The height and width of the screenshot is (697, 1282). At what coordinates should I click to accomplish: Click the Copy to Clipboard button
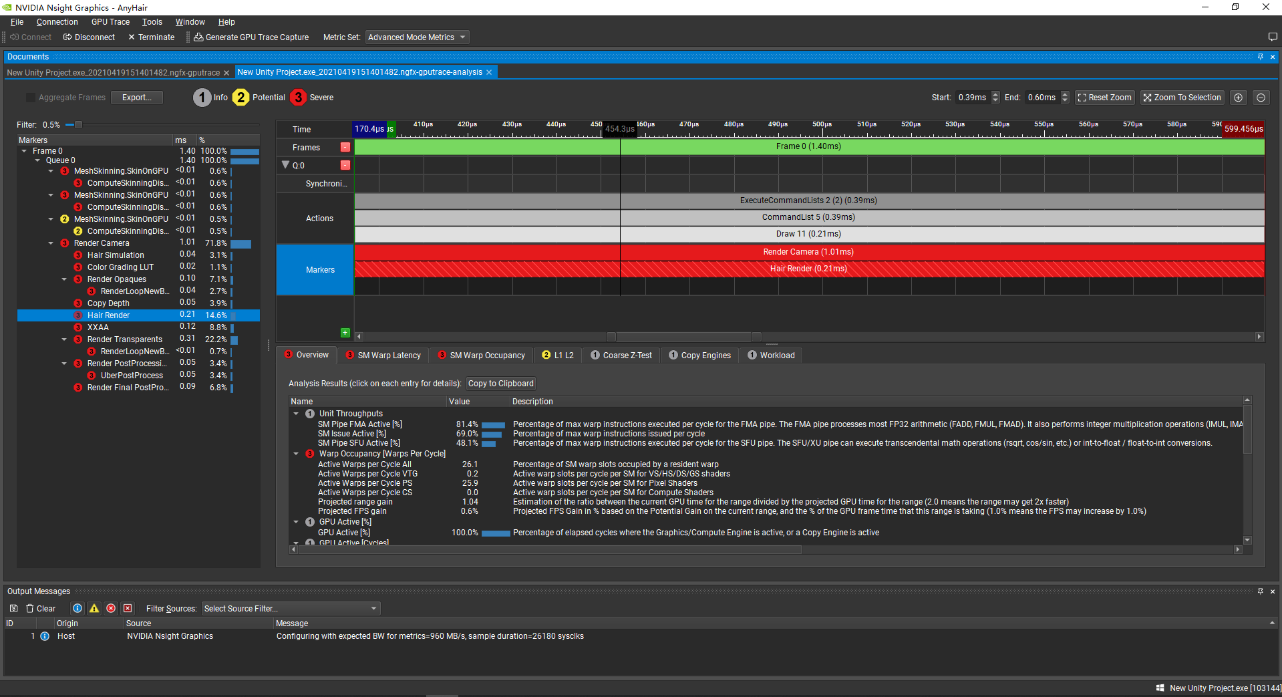pyautogui.click(x=501, y=384)
